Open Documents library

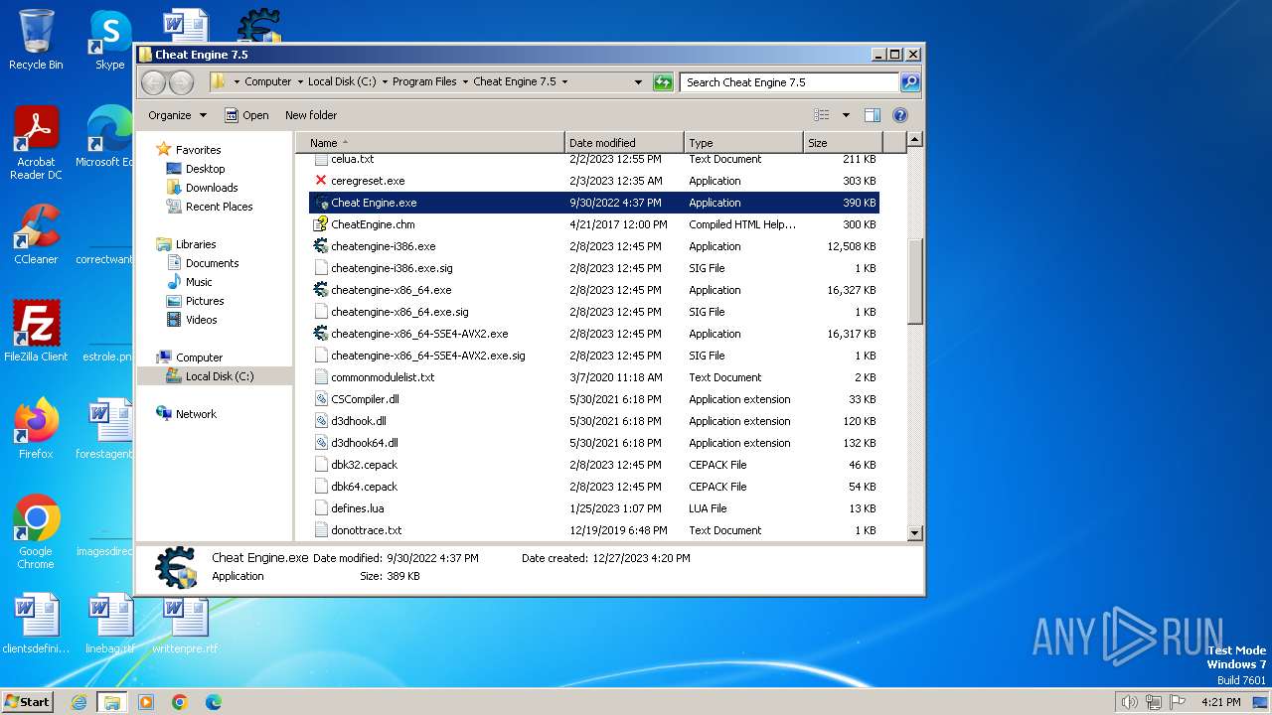[x=212, y=263]
